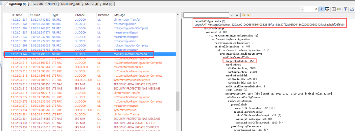Viewport: 355px width, 131px height.
Task: Click the t304: ms2000 (6) node
Action: [x=237, y=90]
